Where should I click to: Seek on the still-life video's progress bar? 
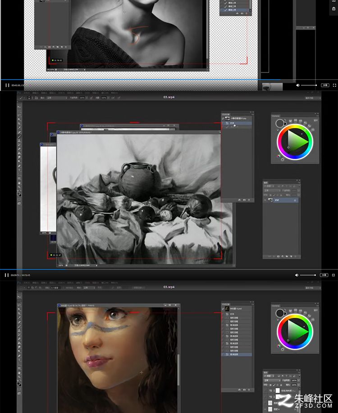(x=169, y=269)
